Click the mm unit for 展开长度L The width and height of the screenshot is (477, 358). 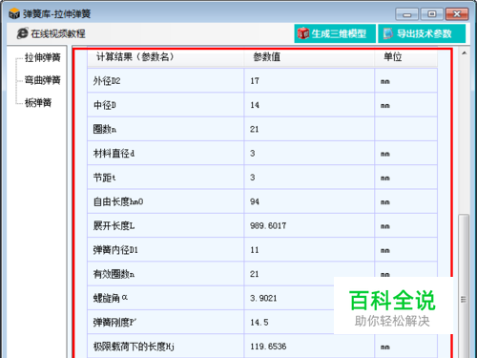coord(385,226)
